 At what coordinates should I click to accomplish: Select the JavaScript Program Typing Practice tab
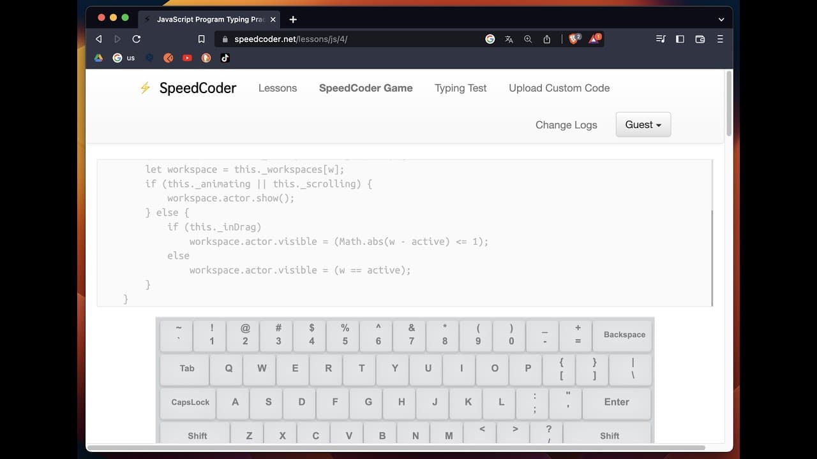(209, 19)
